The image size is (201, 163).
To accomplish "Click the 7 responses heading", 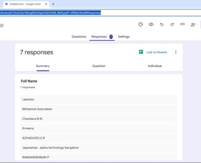I will (x=37, y=52).
